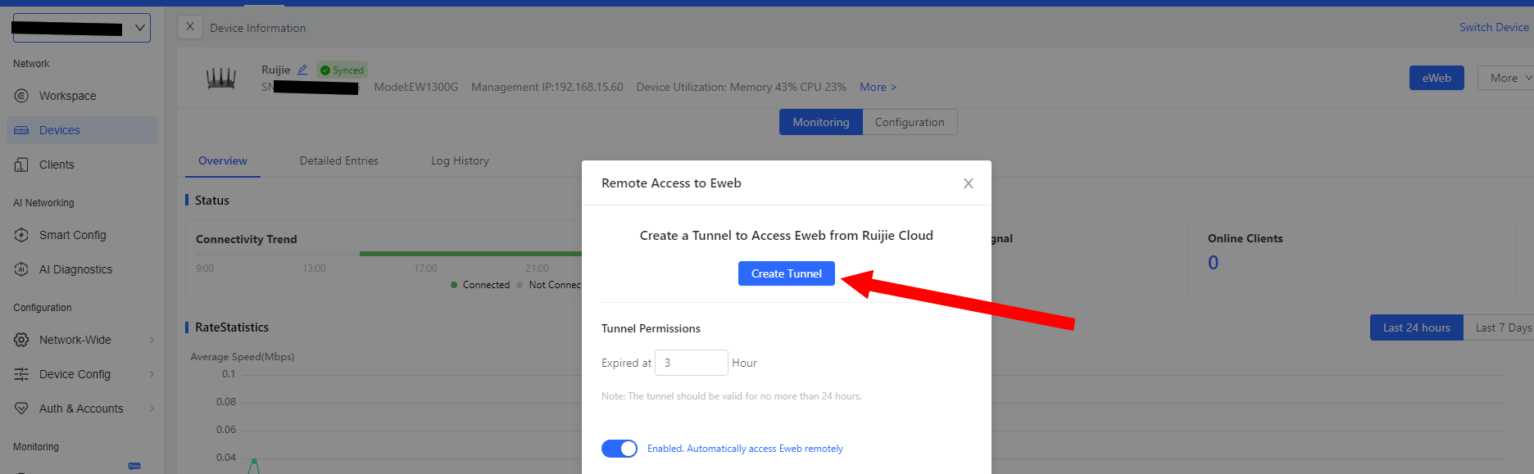Screen dimensions: 1534x474
Task: Click the Smart Config icon
Action: (x=21, y=235)
